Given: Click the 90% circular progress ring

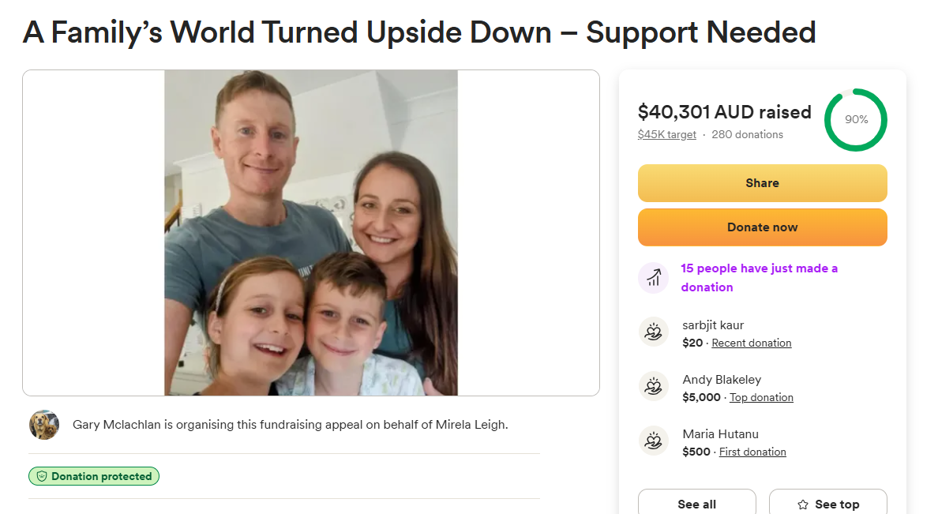Looking at the screenshot, I should tap(855, 120).
